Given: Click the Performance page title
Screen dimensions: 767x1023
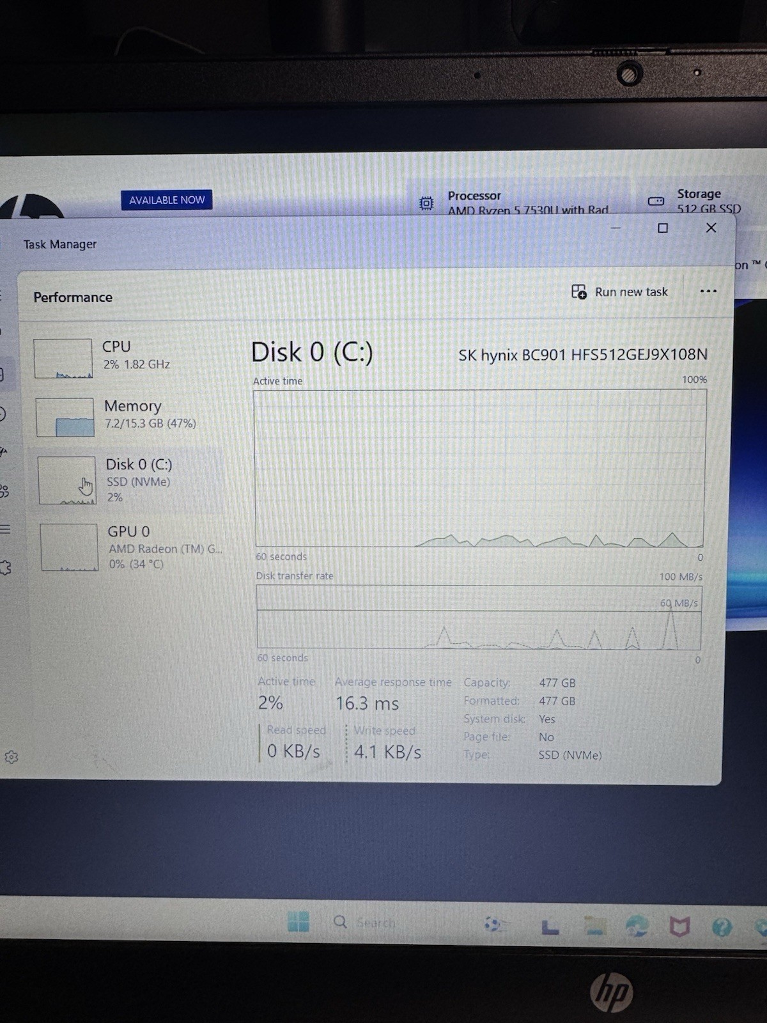Looking at the screenshot, I should click(73, 297).
